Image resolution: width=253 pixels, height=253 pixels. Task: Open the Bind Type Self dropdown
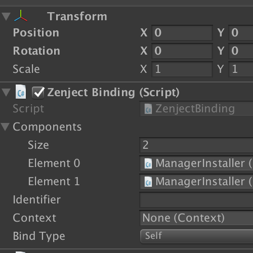pos(197,236)
